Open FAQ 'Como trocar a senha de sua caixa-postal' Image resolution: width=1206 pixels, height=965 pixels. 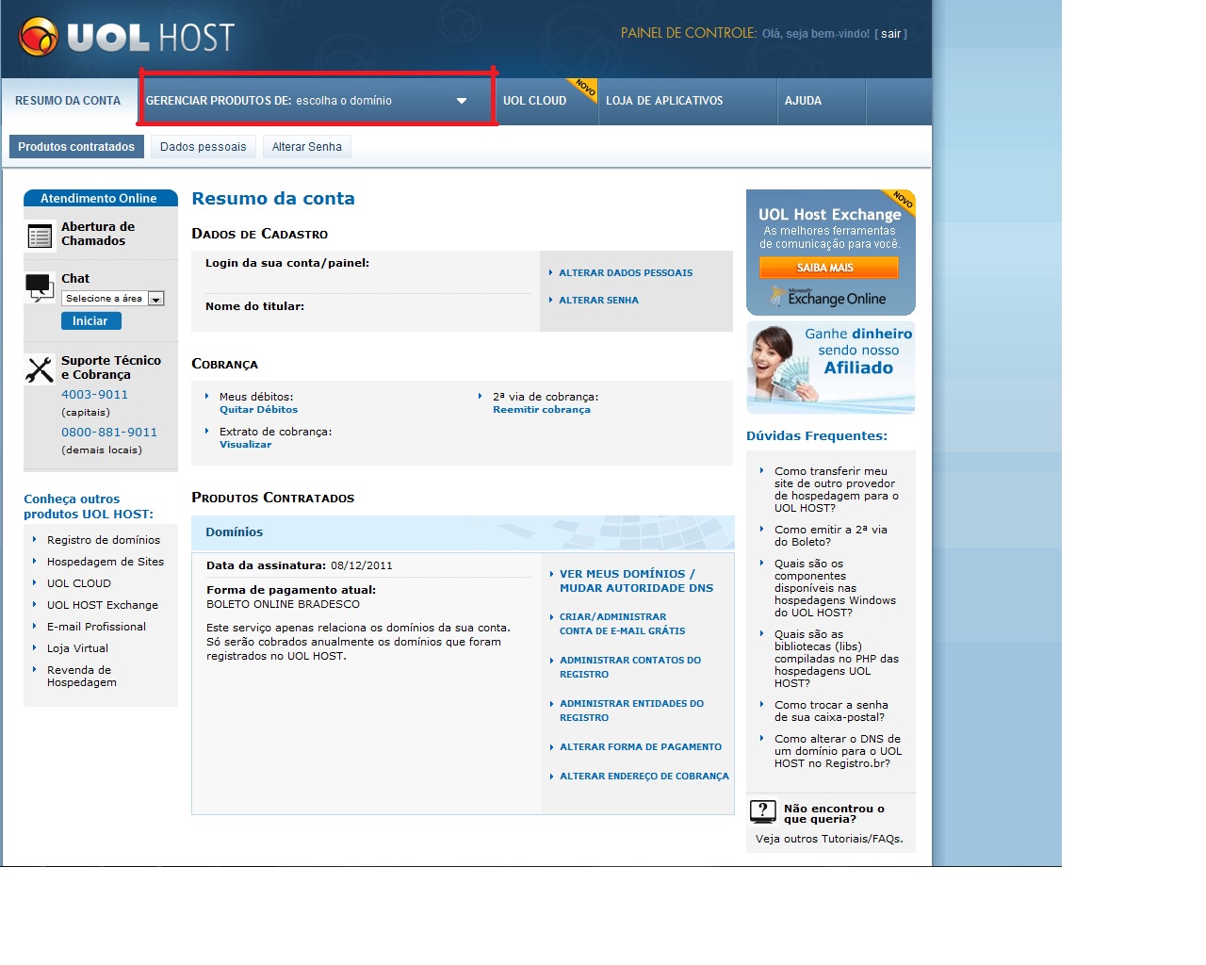(x=831, y=711)
